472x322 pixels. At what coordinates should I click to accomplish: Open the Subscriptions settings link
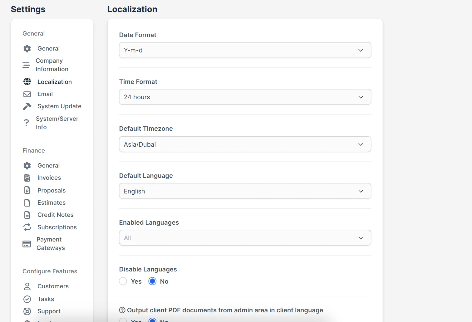pos(57,227)
